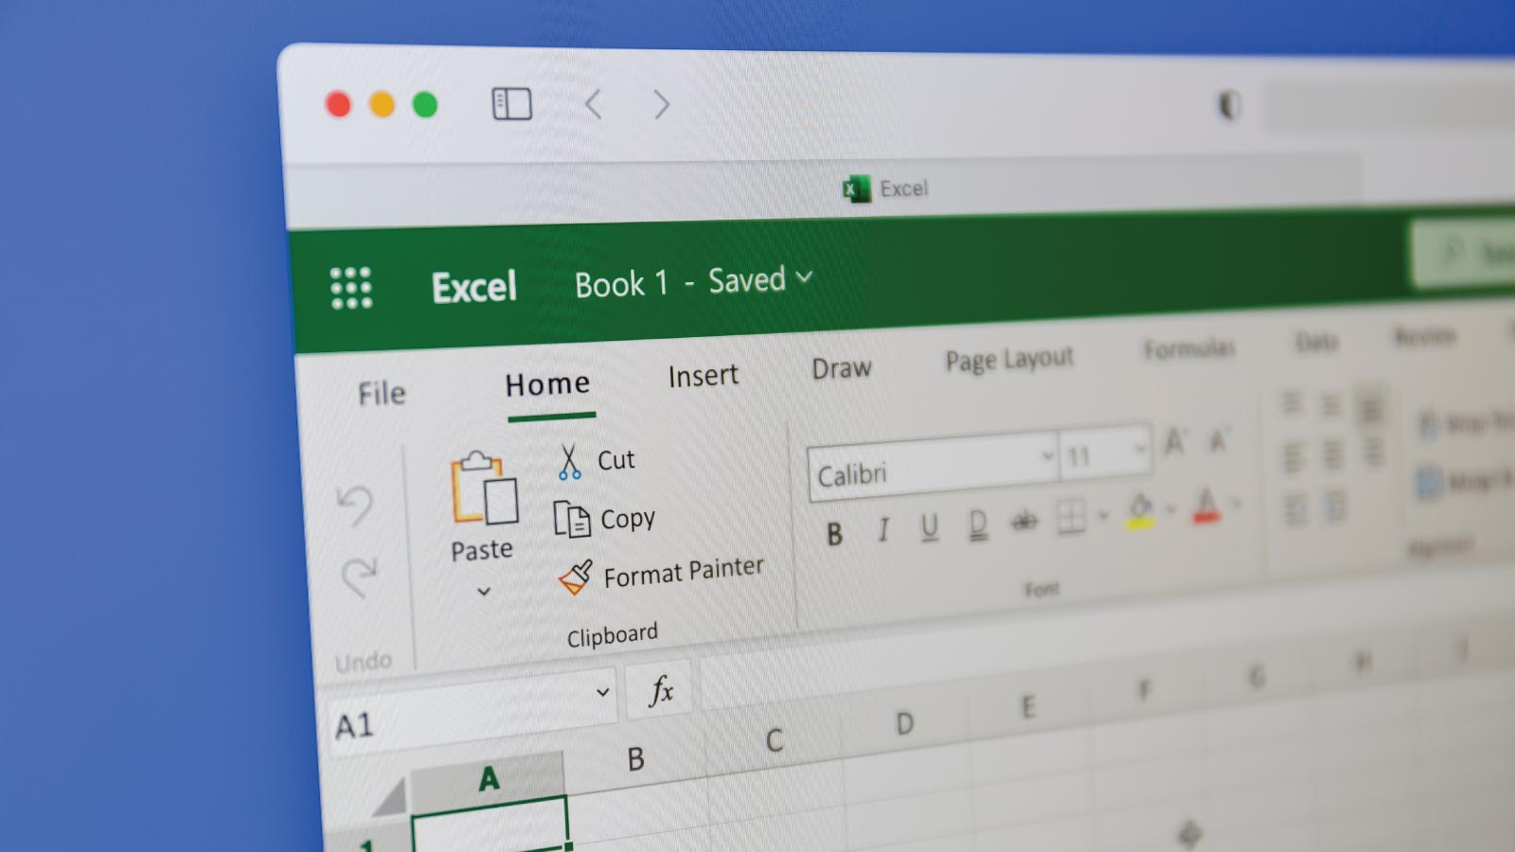The image size is (1515, 852).
Task: Click the Redo arrow icon
Action: 359,577
